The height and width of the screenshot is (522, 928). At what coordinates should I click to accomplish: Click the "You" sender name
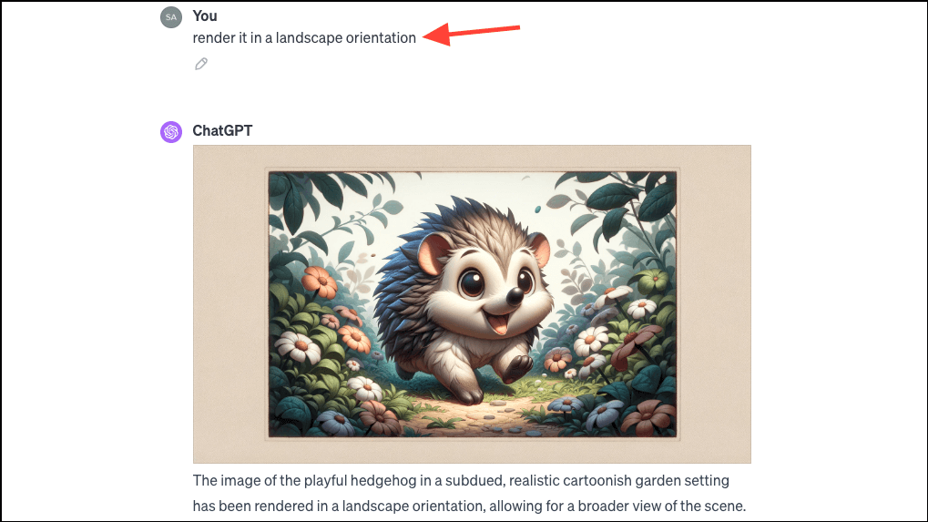(205, 16)
